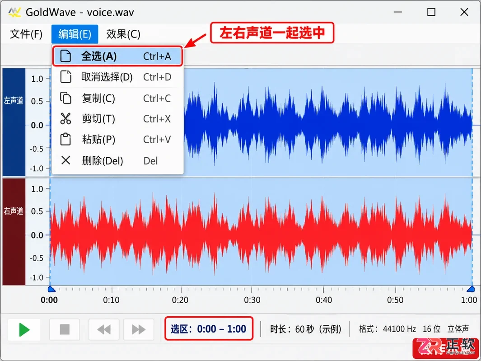Click the selection start marker at 0:00

point(51,289)
